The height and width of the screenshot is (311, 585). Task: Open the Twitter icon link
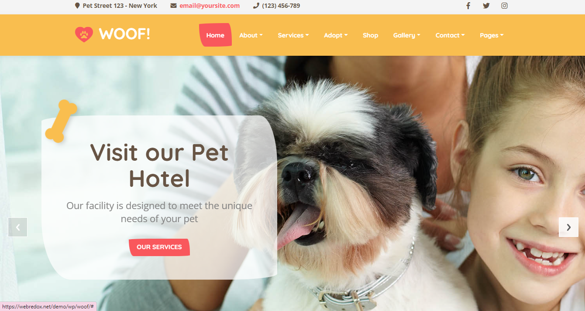[x=486, y=6]
